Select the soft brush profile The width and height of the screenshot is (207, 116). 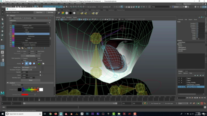27,63
